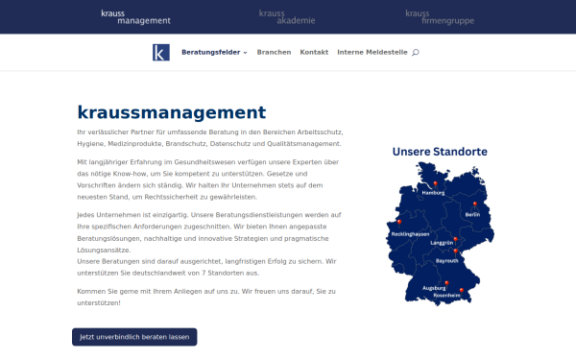This screenshot has height=360, width=576.
Task: Click the kraussmanagement page heading
Action: (x=172, y=112)
